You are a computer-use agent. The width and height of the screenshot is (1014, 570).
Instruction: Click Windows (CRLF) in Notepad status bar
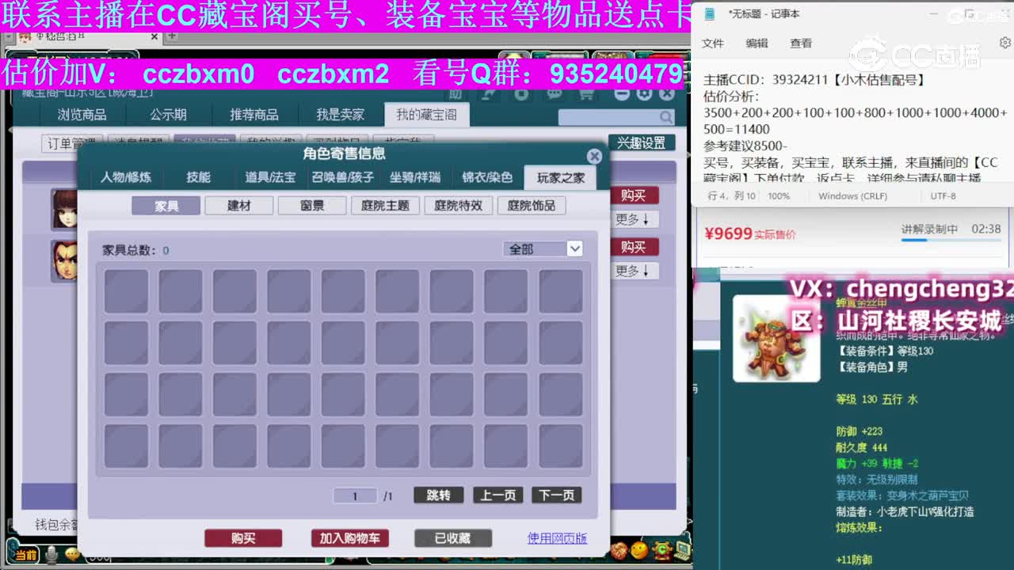click(x=853, y=196)
